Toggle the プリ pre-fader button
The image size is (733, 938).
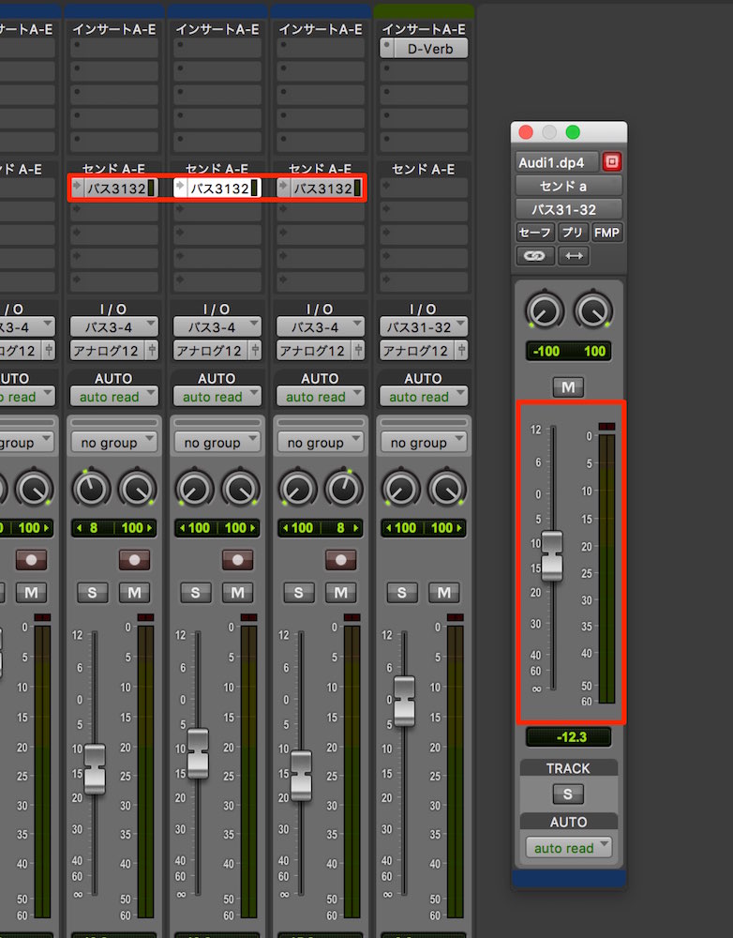[x=573, y=233]
